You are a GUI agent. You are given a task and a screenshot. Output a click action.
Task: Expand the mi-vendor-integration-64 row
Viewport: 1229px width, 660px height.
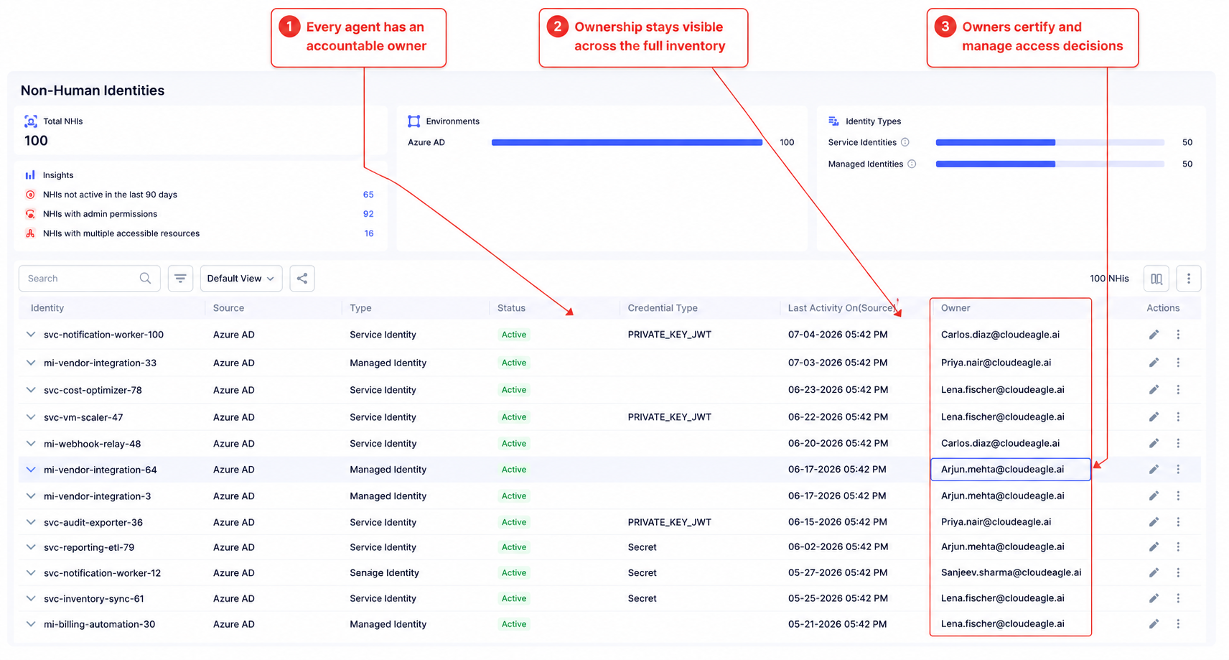click(31, 470)
